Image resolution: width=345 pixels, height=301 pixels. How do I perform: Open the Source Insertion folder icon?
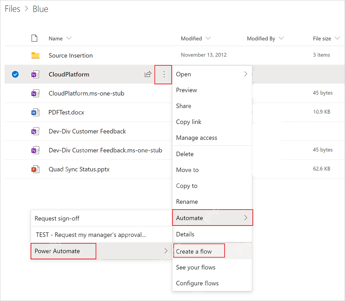coord(35,55)
